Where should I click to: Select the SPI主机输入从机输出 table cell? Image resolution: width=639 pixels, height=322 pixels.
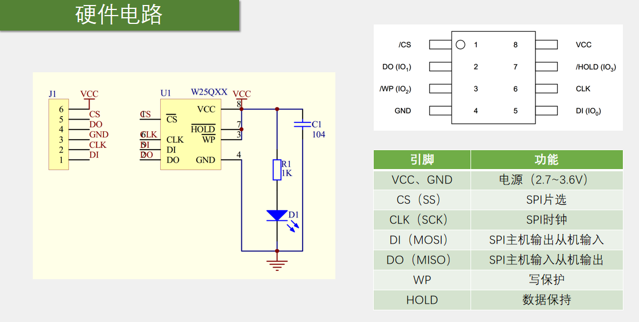click(547, 260)
